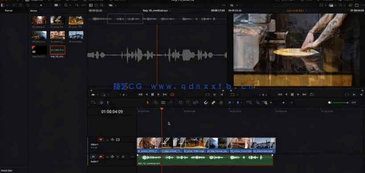Open timeline viewer transform overlay dropdown
Screen dimensions: 365x173
click(238, 95)
